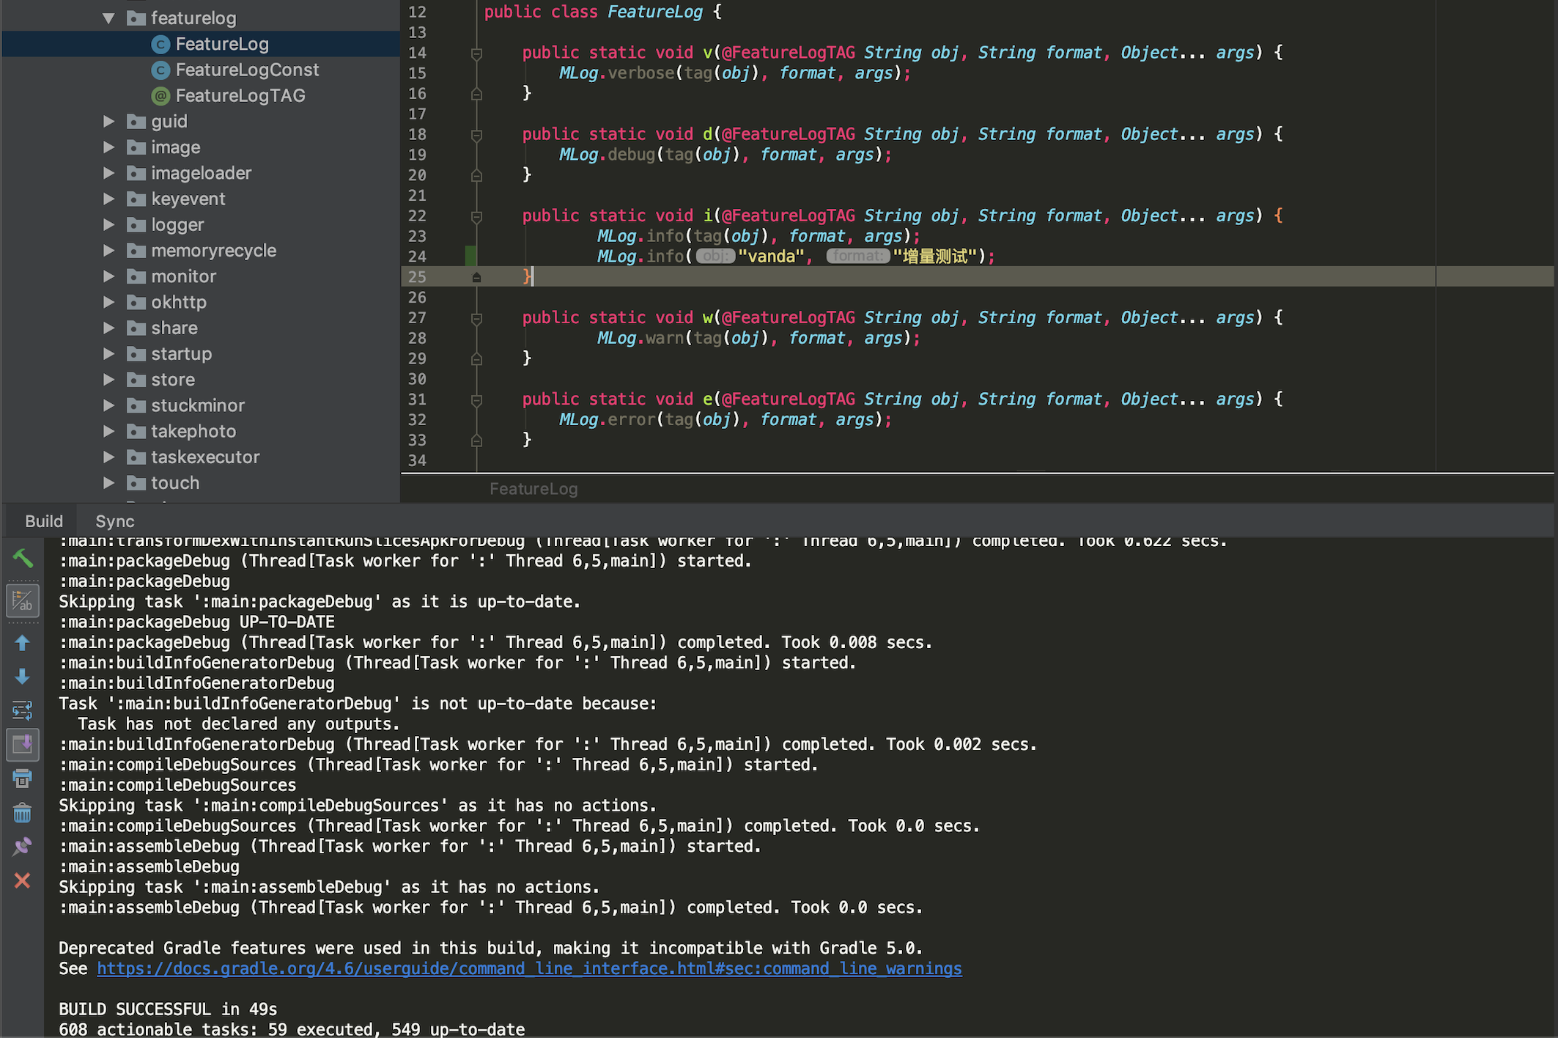Screen dimensions: 1558x1038
Task: Expand the guid folder
Action: coord(108,121)
